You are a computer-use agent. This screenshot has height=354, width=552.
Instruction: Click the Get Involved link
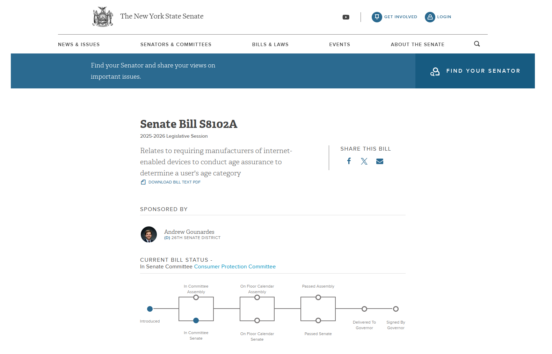coord(401,17)
